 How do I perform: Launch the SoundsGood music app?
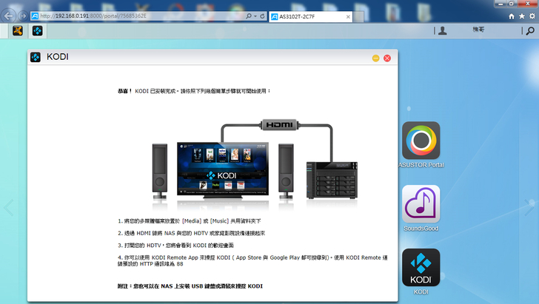click(x=421, y=204)
